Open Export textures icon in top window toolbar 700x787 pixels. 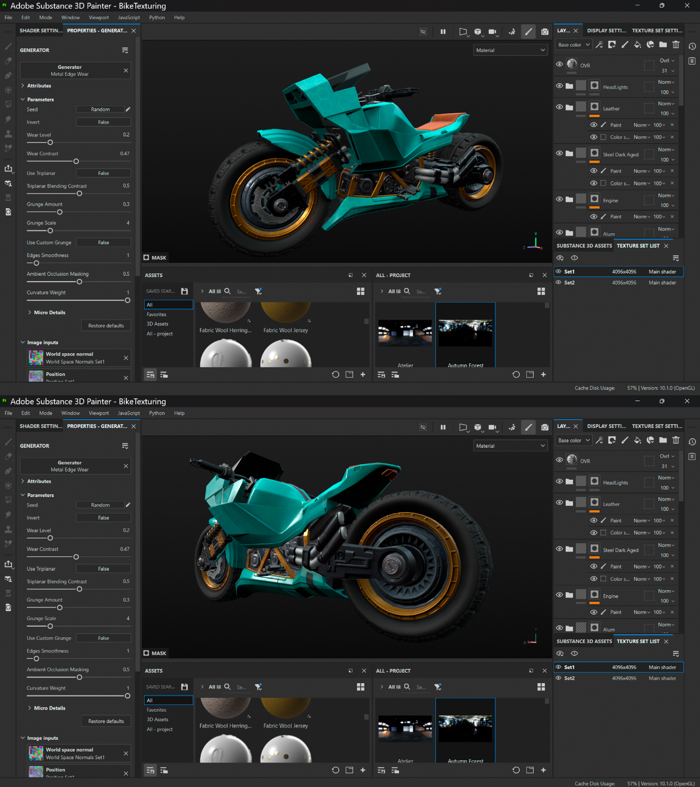[x=8, y=168]
